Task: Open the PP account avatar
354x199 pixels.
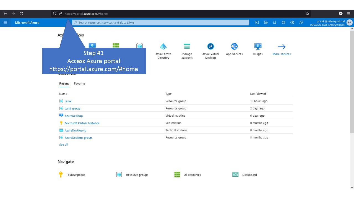Action: 350,23
